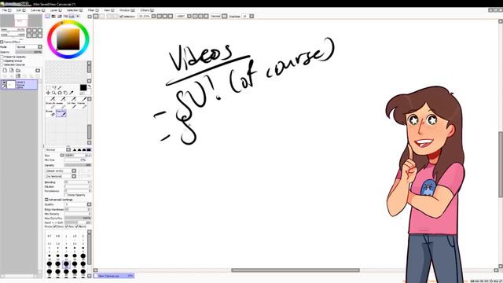Open the Canvas menu
503x283 pixels.
pos(38,10)
